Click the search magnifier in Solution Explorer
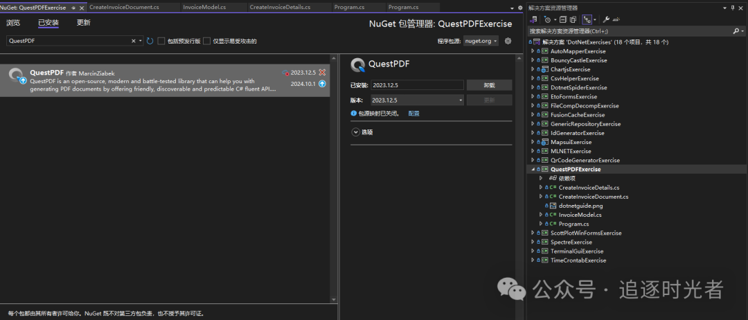Screen dimensions: 748x320 click(x=736, y=31)
